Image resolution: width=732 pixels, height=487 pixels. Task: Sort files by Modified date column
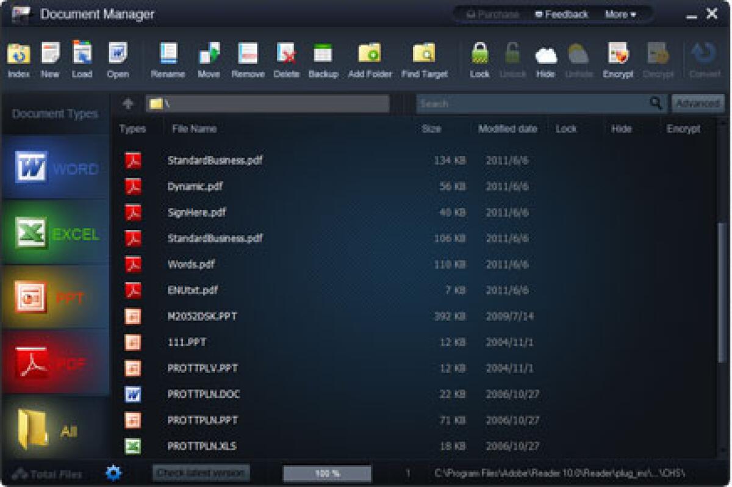[508, 129]
